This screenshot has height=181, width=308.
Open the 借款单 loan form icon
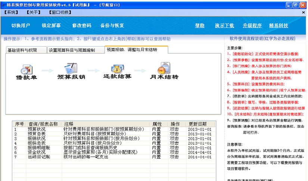point(27,72)
